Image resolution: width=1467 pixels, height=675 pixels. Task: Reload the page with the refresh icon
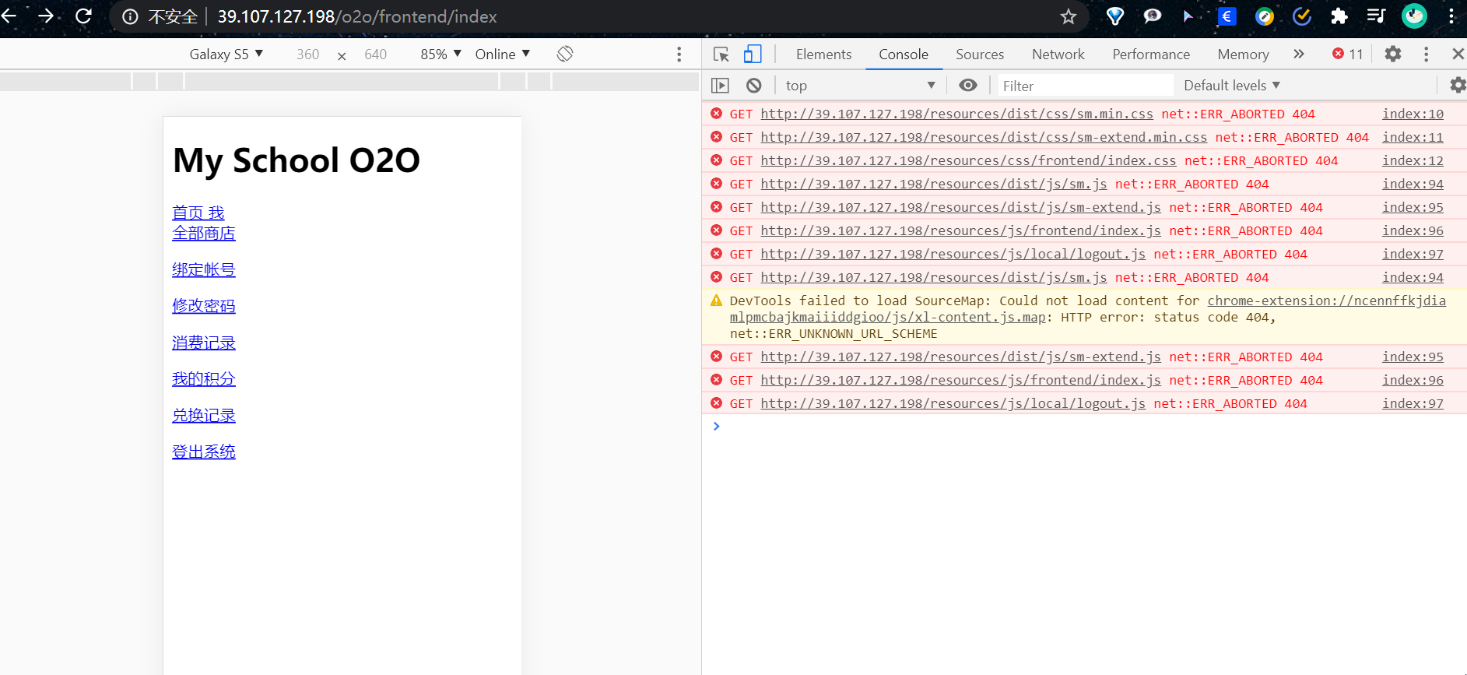83,16
